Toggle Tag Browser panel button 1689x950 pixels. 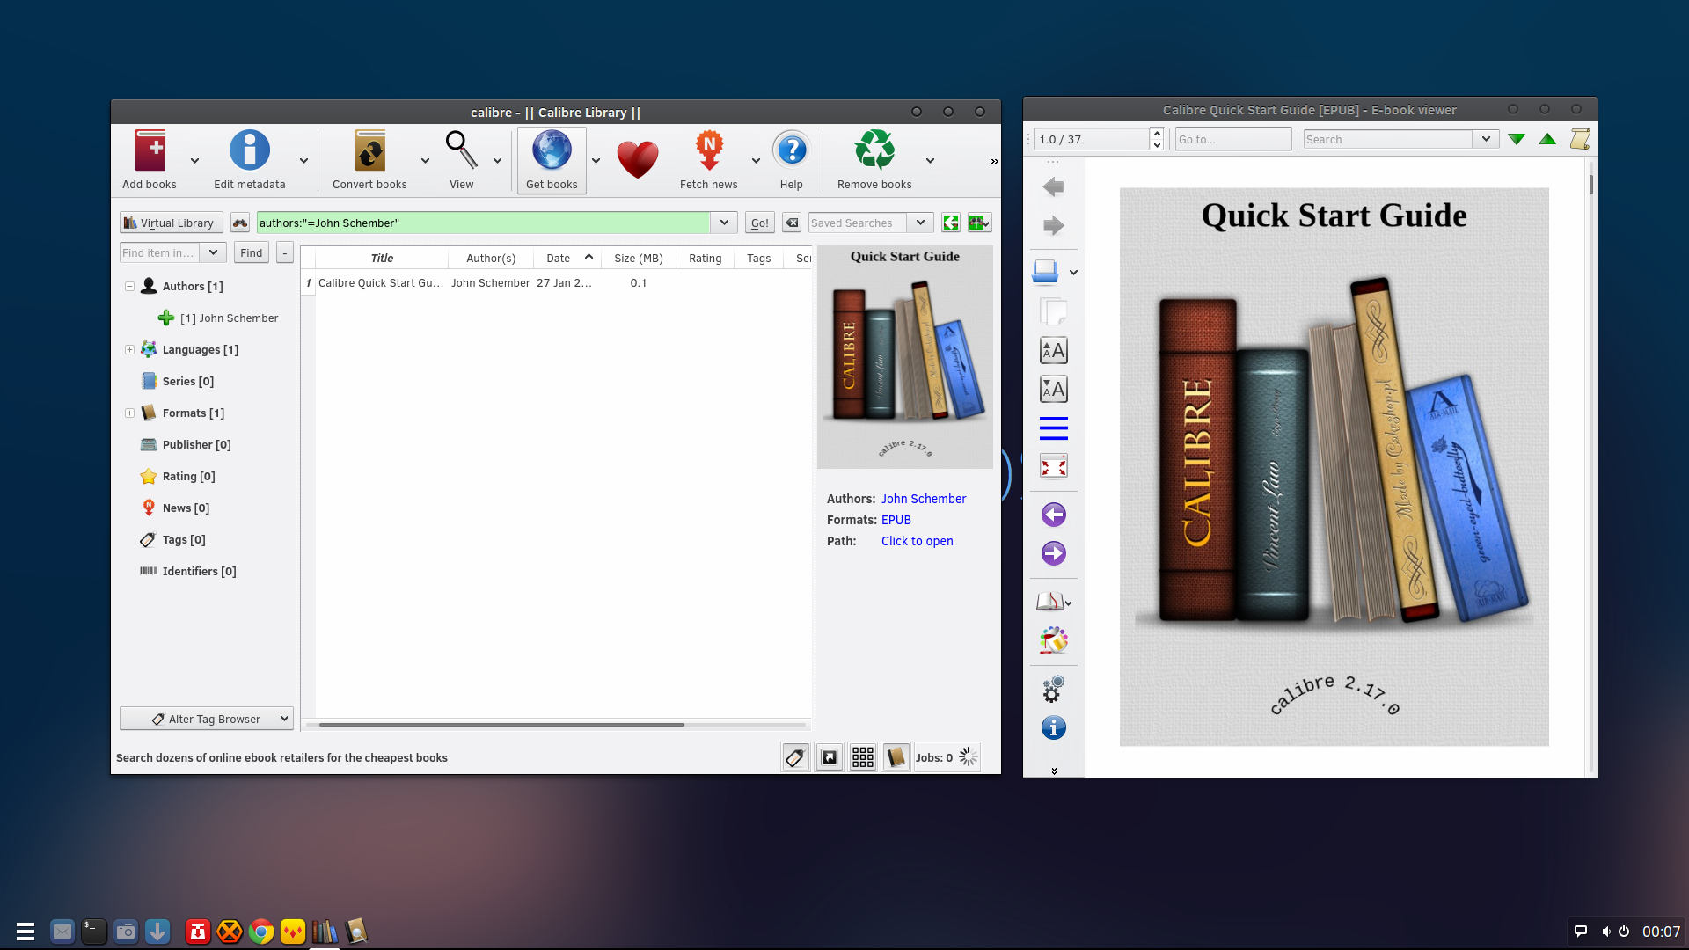coord(795,757)
